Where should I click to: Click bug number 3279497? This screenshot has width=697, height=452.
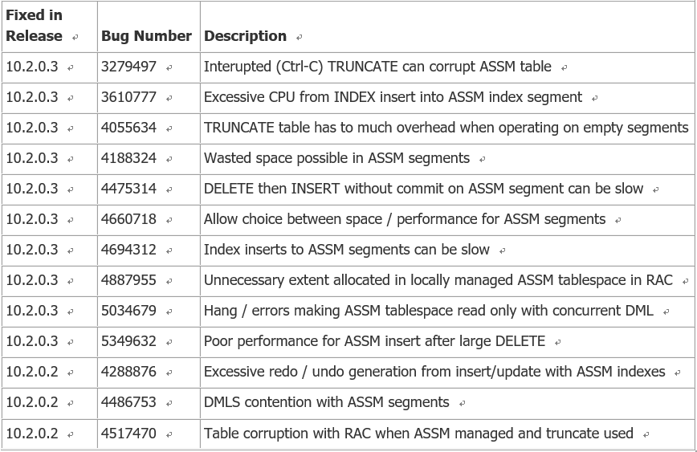pyautogui.click(x=128, y=67)
